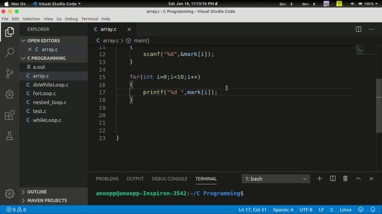Open the Visual Studio Code app menu dropdown
This screenshot has height=214, width=382.
pyautogui.click(x=57, y=4)
